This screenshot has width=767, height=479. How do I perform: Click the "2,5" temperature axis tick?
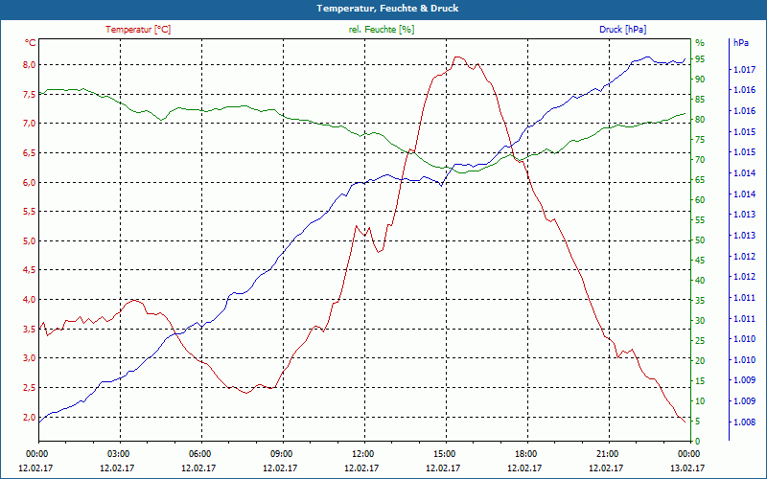[29, 388]
